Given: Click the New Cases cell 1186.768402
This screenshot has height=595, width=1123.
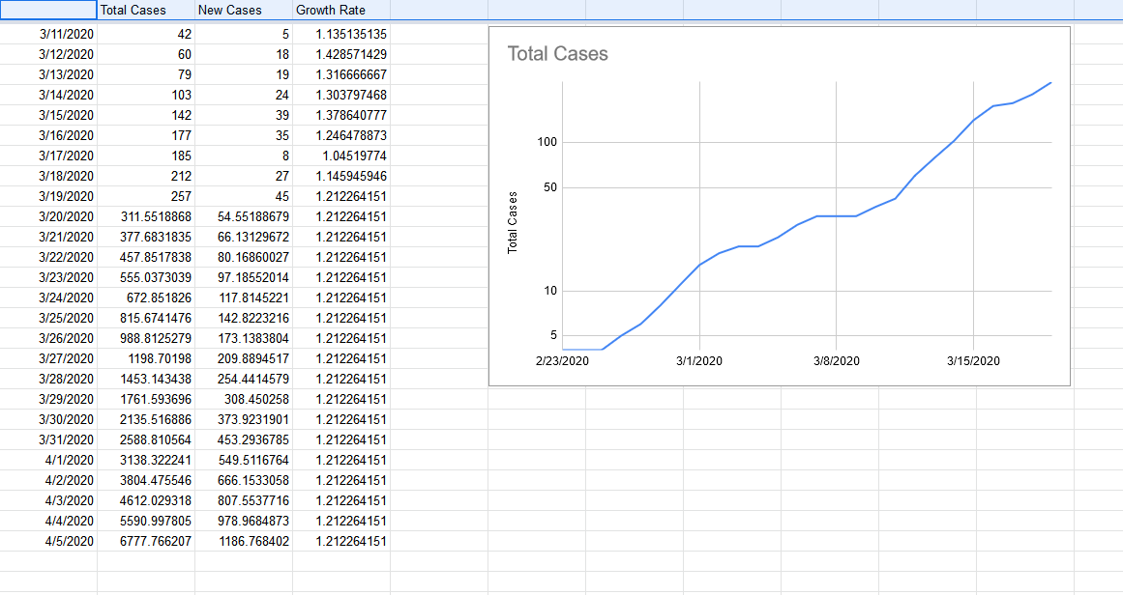Looking at the screenshot, I should (244, 541).
